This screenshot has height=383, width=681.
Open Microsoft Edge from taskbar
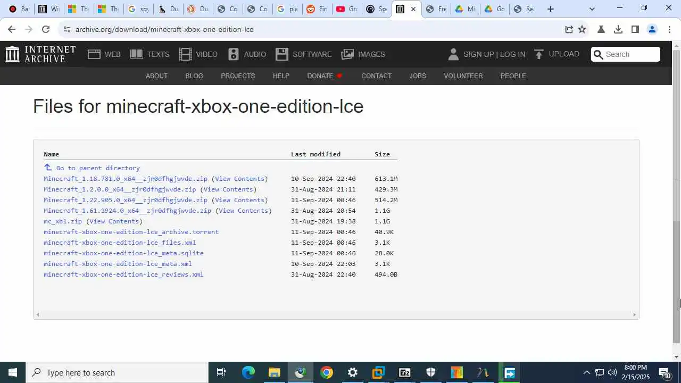pyautogui.click(x=248, y=372)
